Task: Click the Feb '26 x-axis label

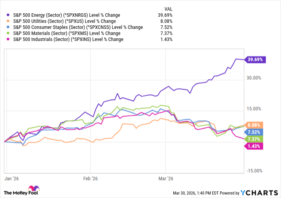Action: point(90,179)
